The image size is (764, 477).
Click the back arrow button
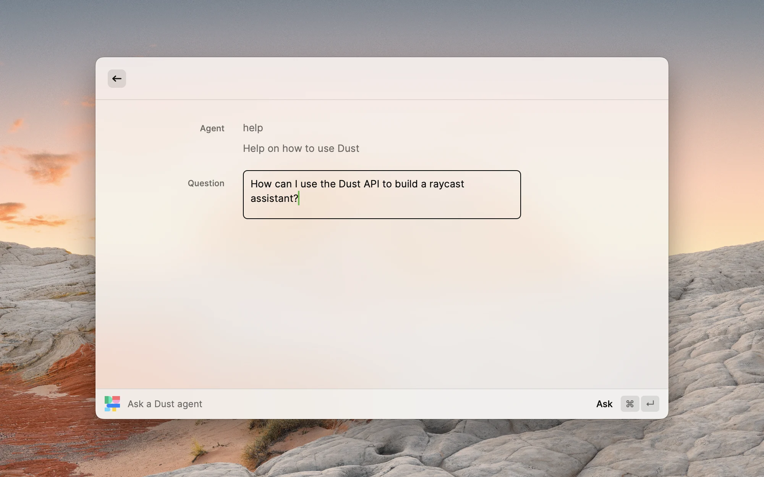click(117, 79)
